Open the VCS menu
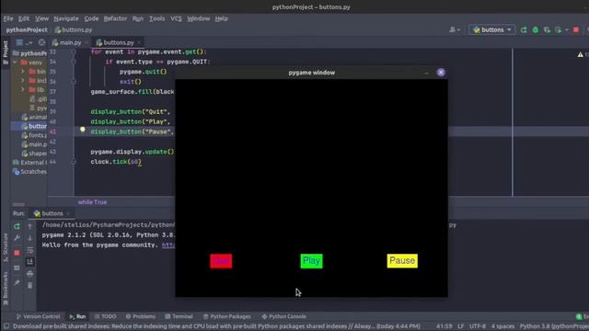This screenshot has width=589, height=331. [176, 18]
